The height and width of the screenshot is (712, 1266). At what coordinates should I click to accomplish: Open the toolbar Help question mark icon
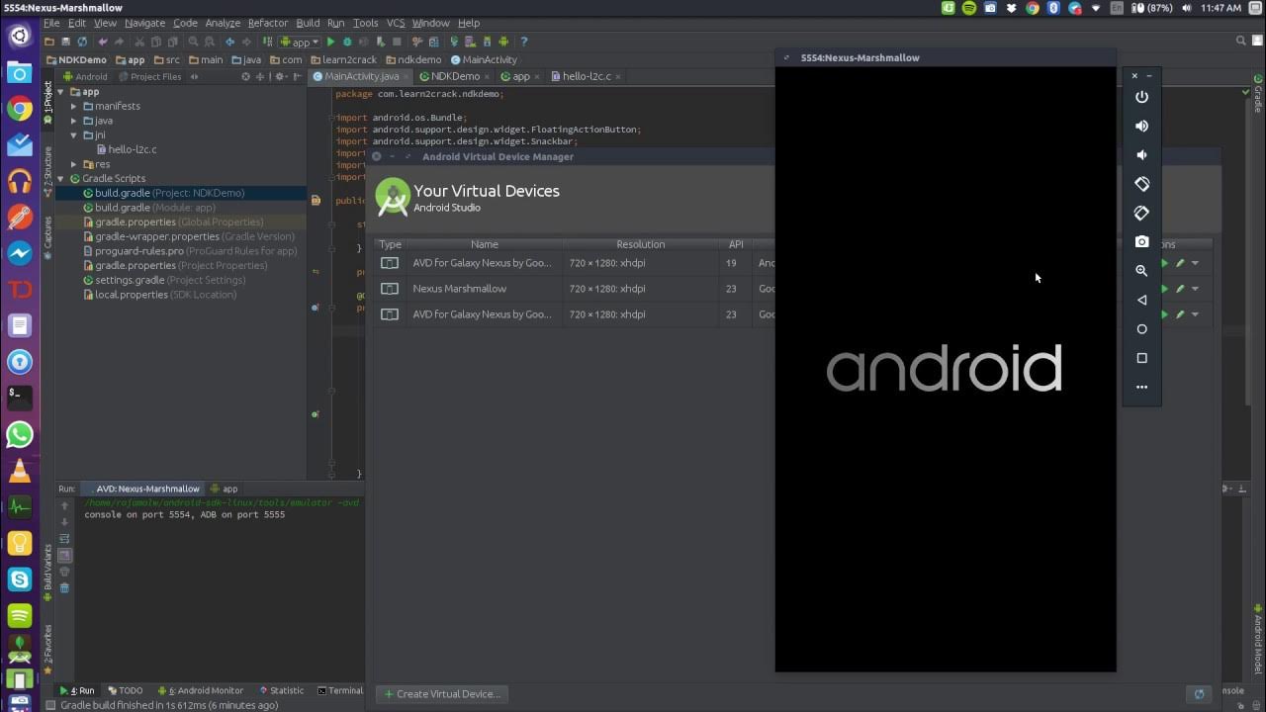point(524,42)
